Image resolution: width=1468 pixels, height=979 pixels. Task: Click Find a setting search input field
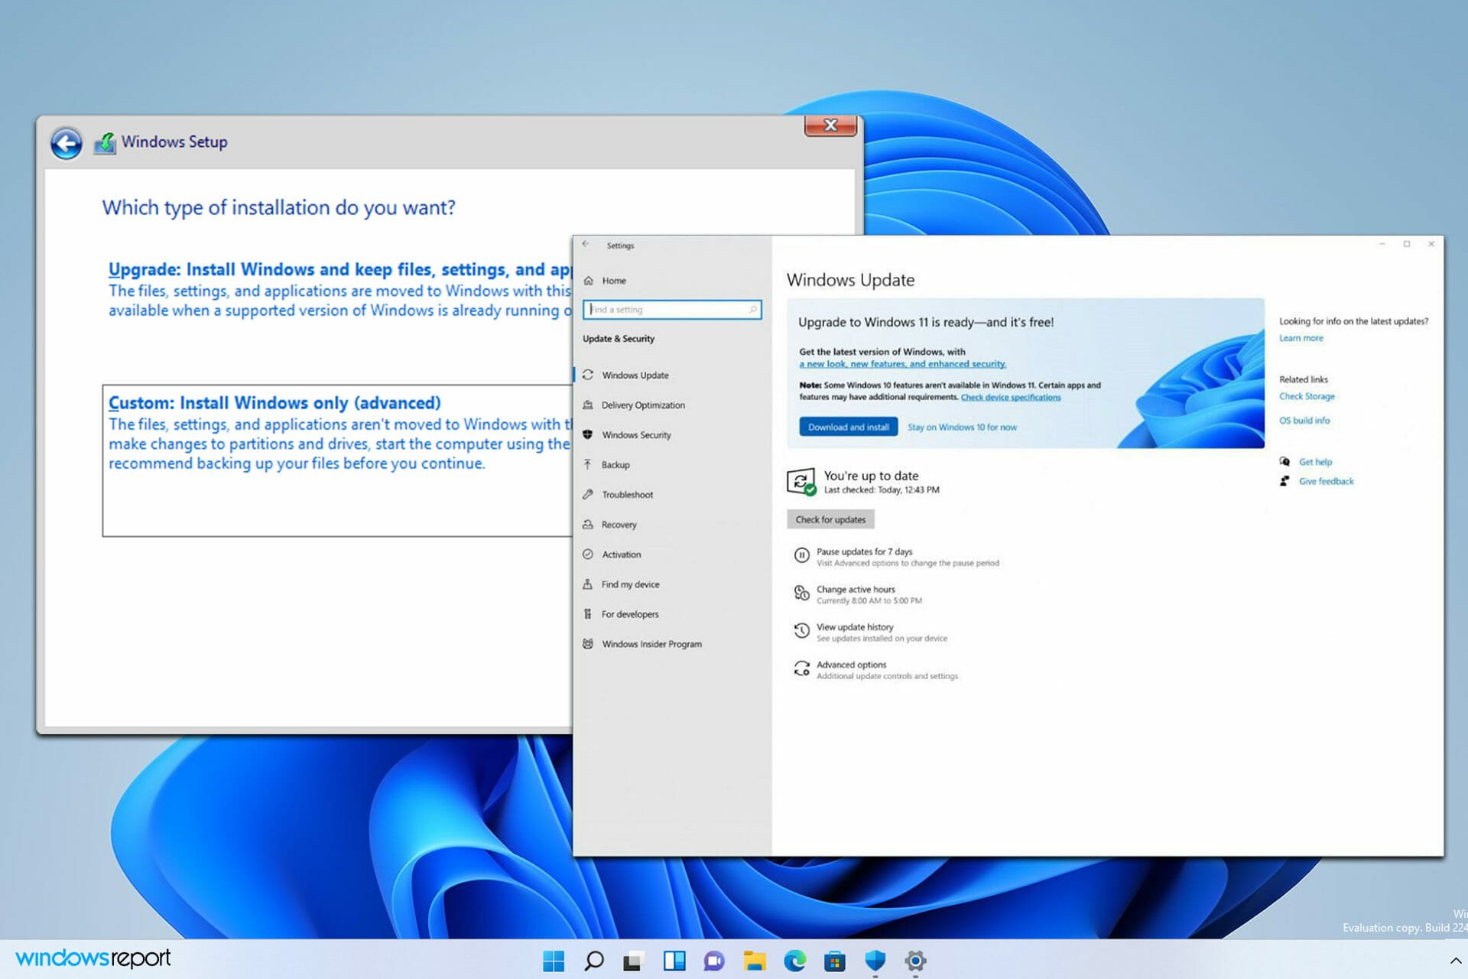coord(670,309)
